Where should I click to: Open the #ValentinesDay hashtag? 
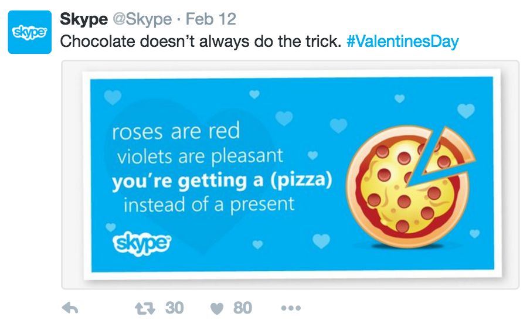(x=402, y=42)
